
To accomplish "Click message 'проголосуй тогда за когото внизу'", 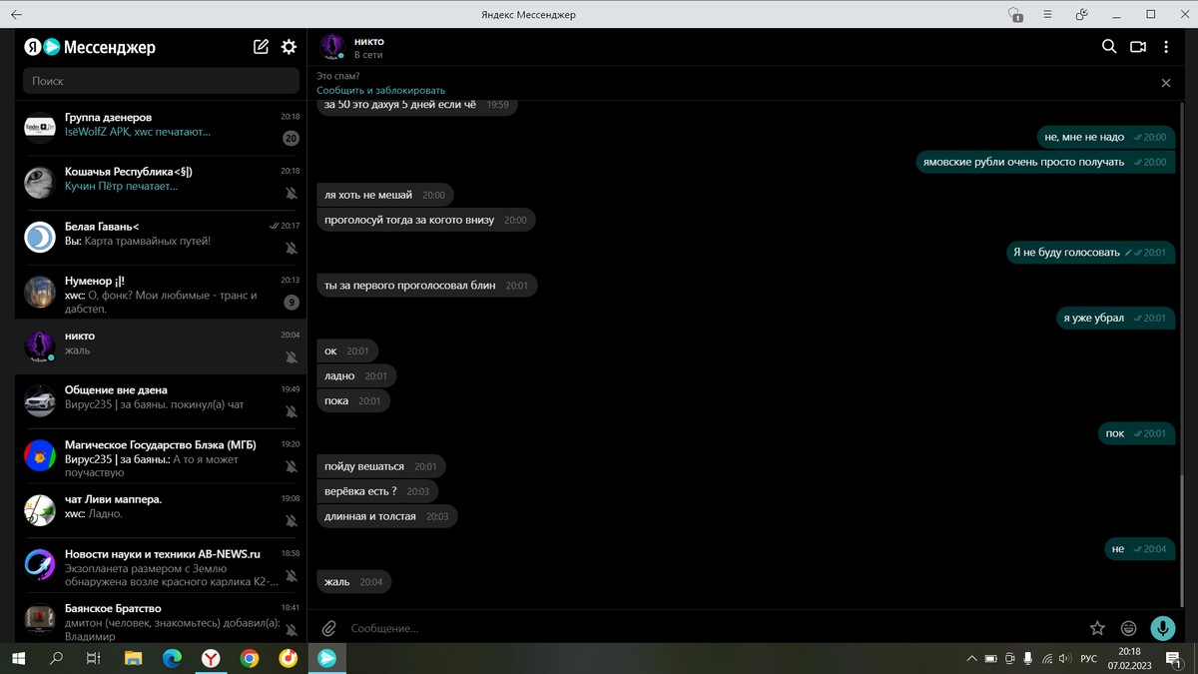I will [426, 220].
